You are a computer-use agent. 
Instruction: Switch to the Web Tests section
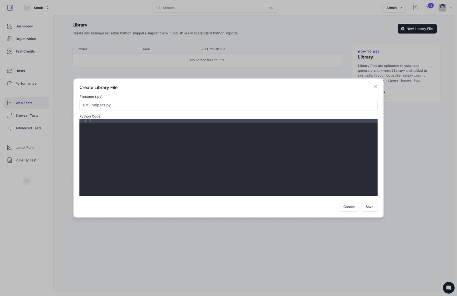(24, 103)
